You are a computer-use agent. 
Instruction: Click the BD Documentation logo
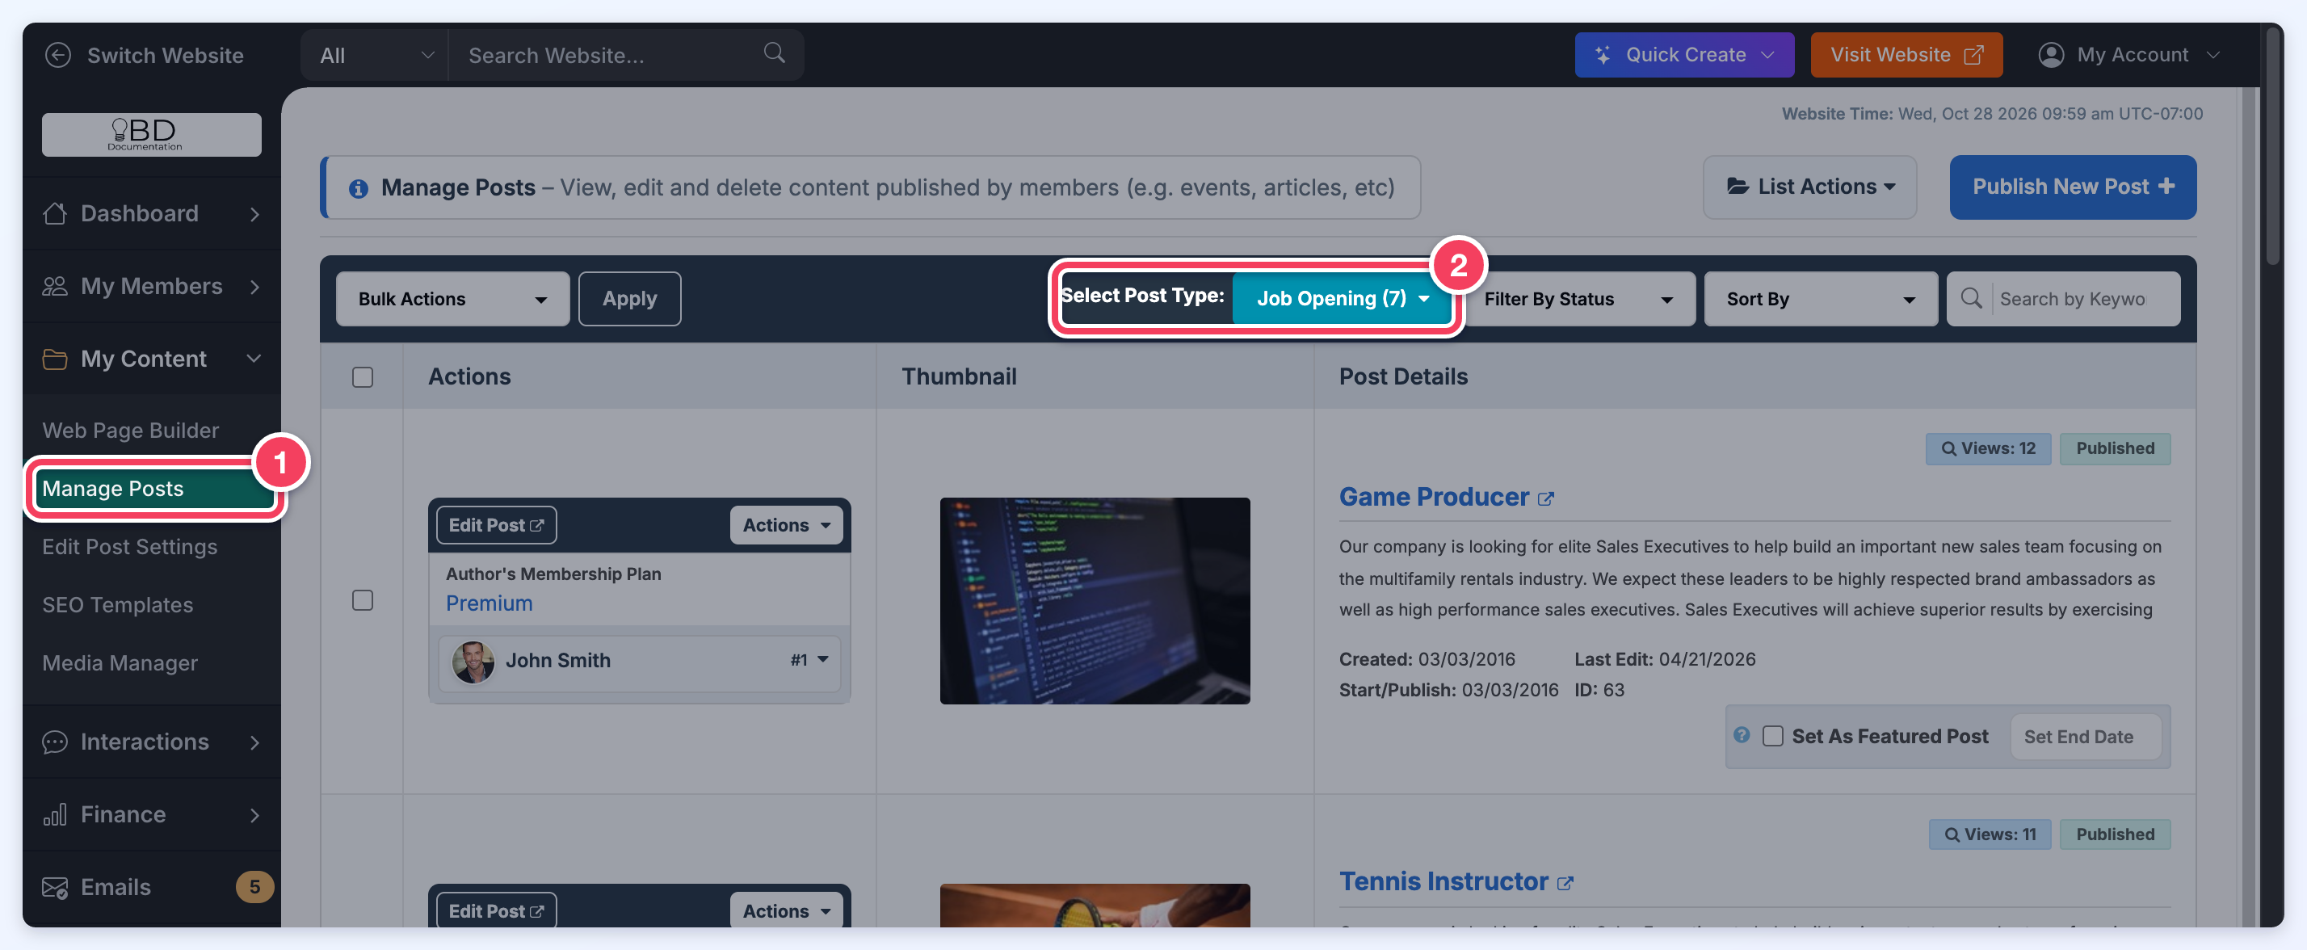151,134
